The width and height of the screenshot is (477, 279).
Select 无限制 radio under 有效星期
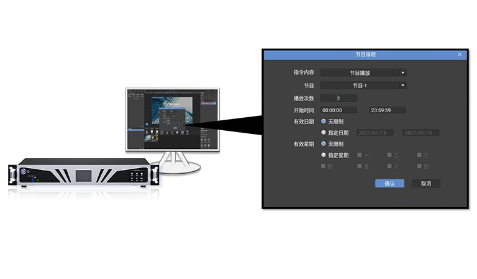click(x=324, y=144)
